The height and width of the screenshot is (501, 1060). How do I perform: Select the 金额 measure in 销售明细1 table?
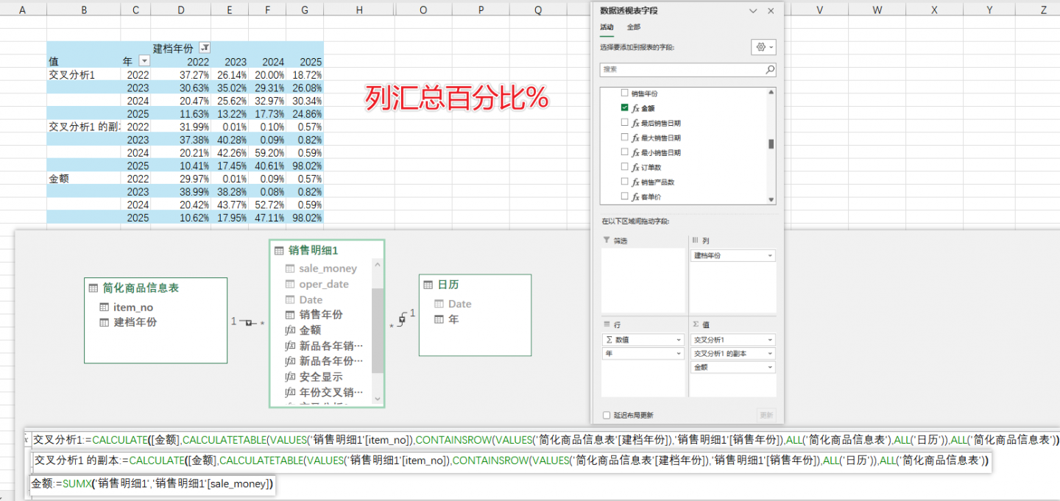coord(310,330)
